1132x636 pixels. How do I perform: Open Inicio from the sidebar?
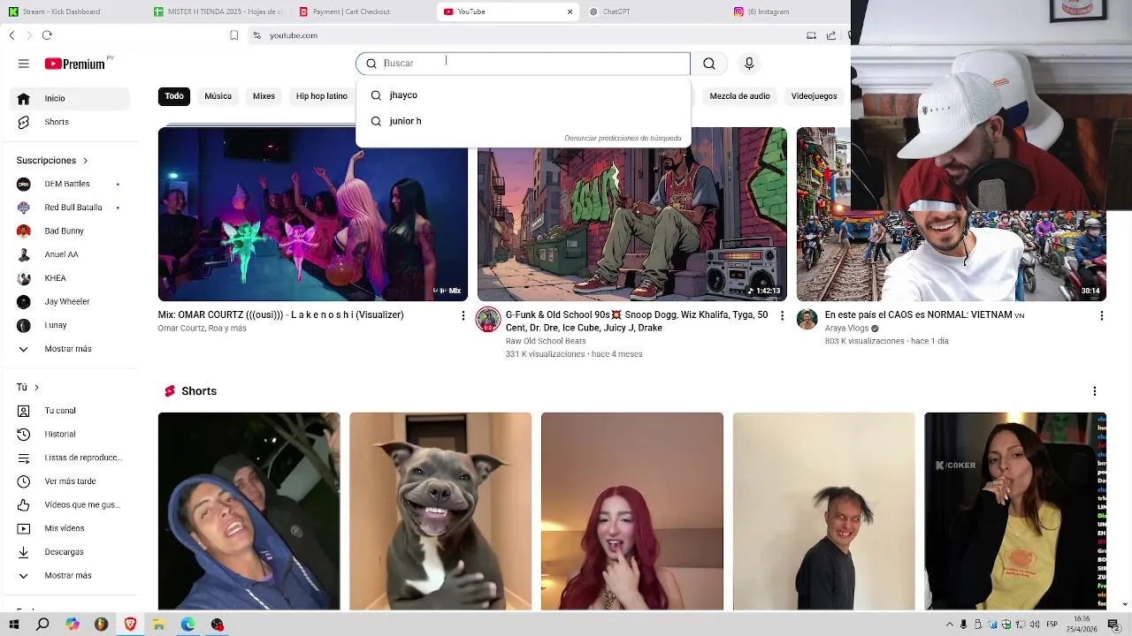coord(69,98)
